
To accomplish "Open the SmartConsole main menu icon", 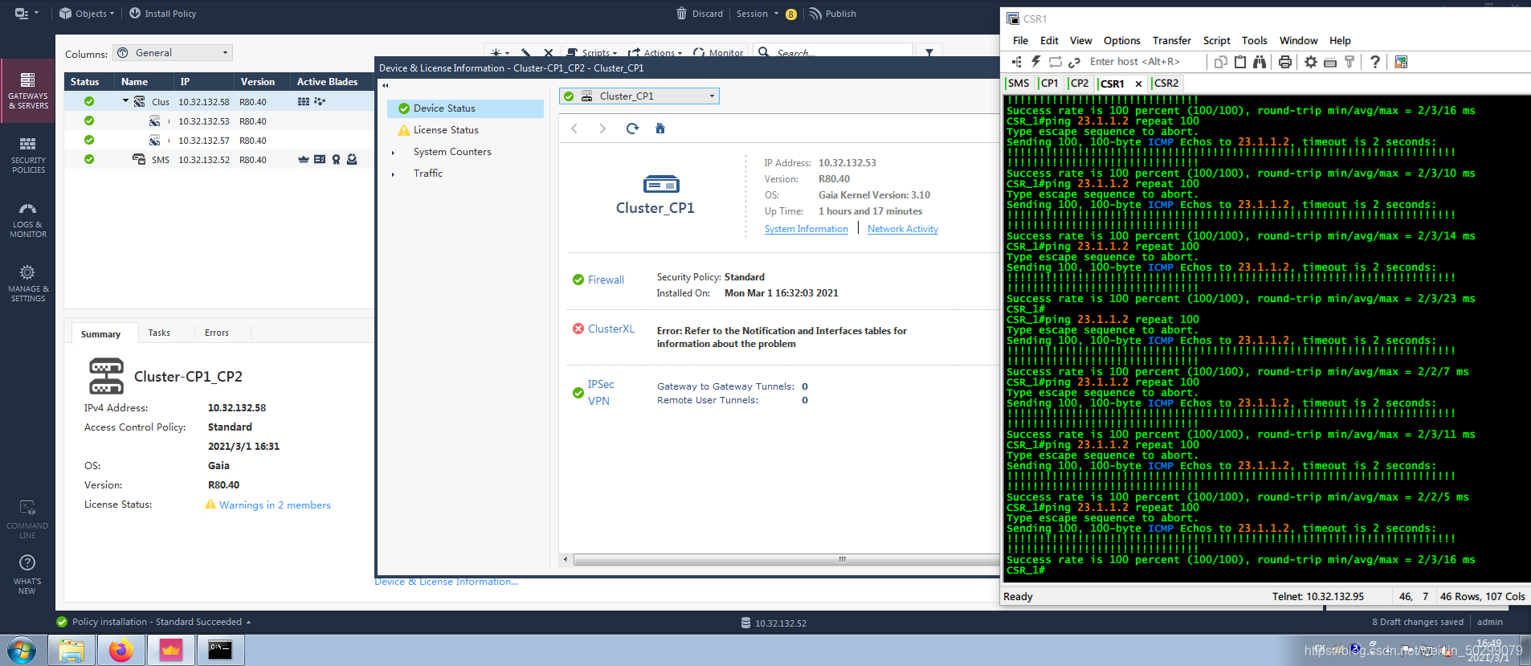I will [26, 14].
